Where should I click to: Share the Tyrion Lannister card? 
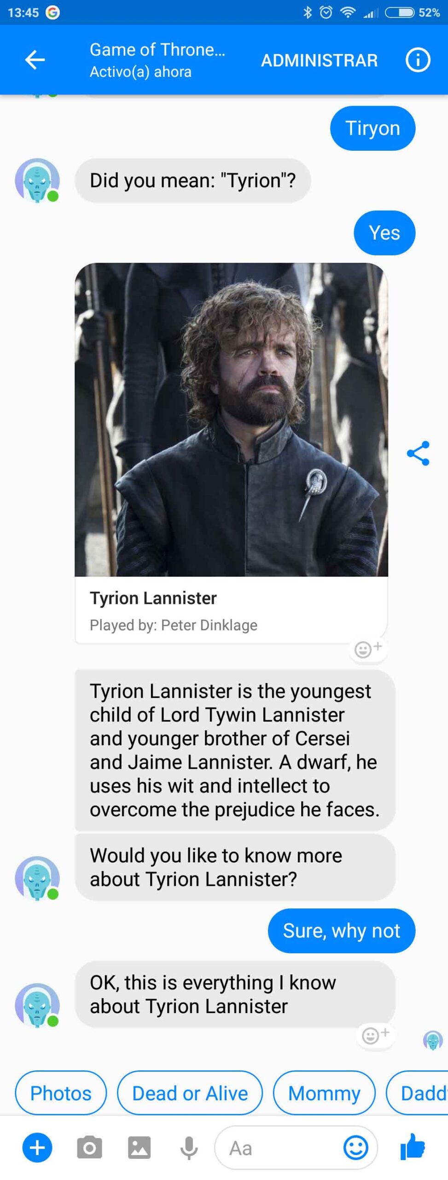click(418, 453)
